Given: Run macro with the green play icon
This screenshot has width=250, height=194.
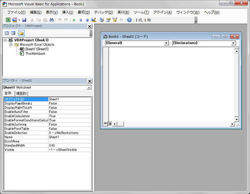Looking at the screenshot, I should tap(74, 20).
